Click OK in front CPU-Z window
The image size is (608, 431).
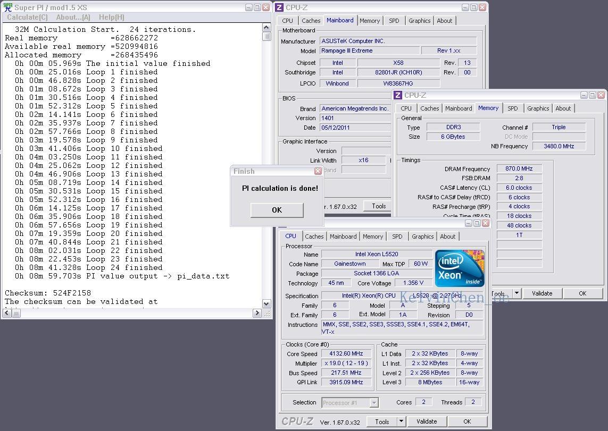pos(467,422)
